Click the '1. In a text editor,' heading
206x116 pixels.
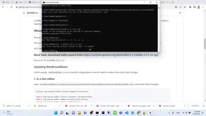coord(44,79)
